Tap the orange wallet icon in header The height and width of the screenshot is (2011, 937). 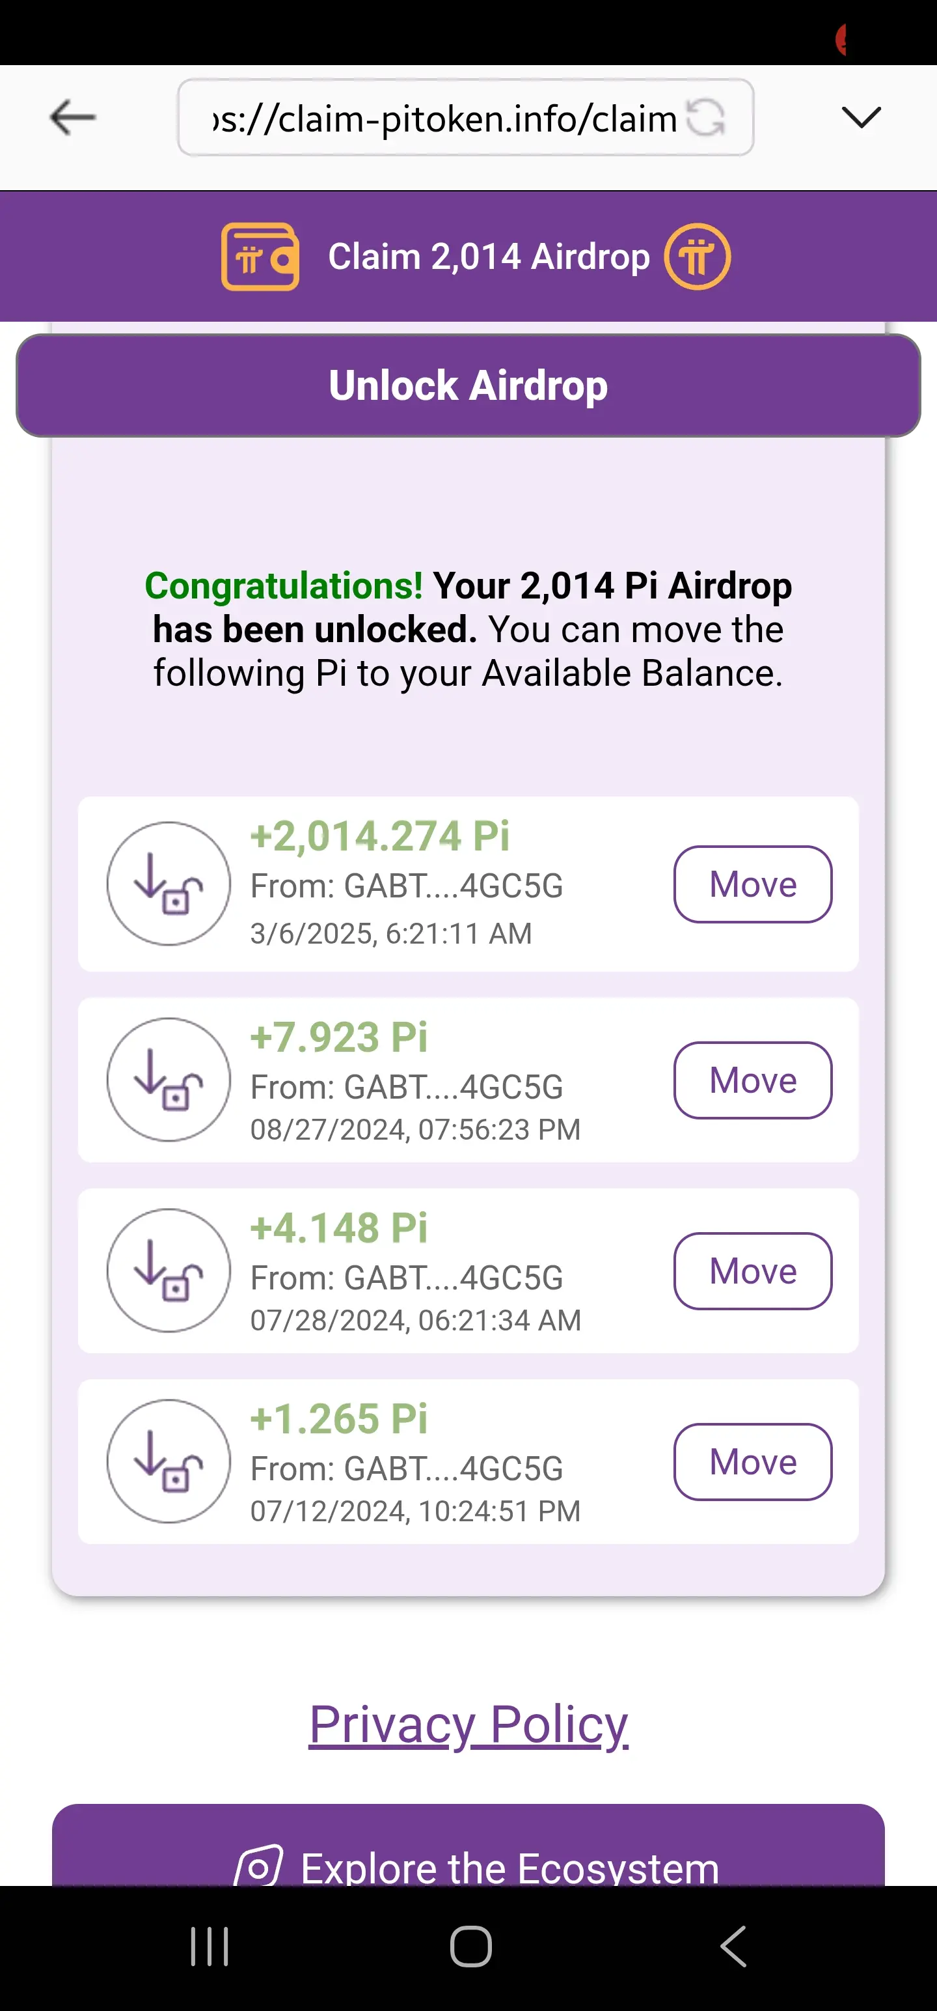point(260,257)
